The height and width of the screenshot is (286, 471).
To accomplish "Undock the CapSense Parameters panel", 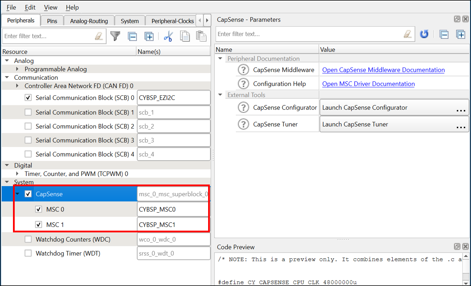I will [x=457, y=19].
